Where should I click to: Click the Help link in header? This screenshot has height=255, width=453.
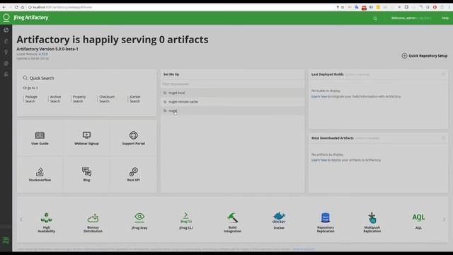click(445, 18)
